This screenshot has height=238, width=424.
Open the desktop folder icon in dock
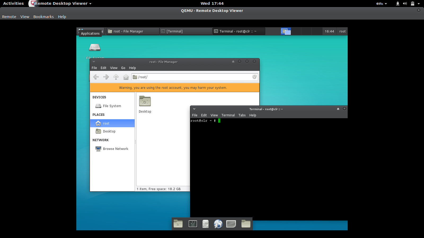pyautogui.click(x=178, y=224)
